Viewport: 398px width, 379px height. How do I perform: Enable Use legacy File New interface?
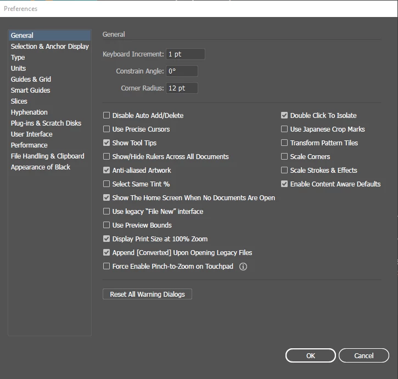pos(106,211)
